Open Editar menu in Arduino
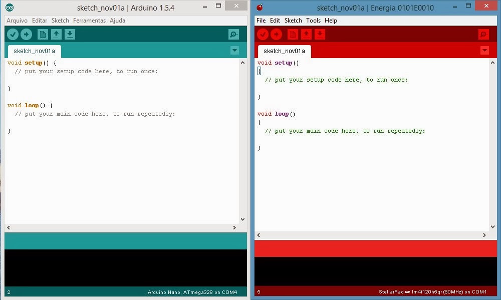The image size is (501, 300). [39, 21]
